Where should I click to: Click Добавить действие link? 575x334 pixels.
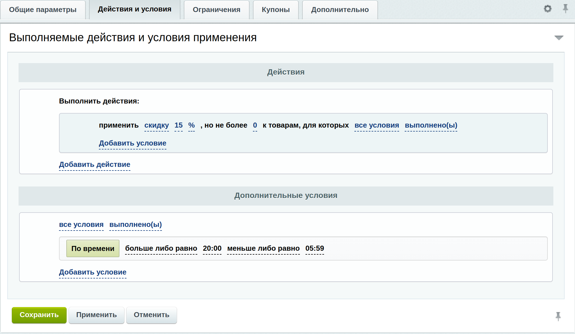click(x=95, y=163)
